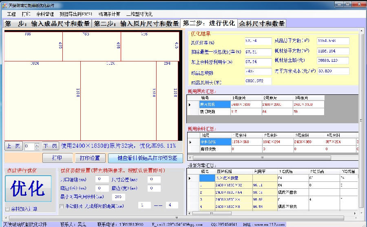Click the app icon in title bar

[x=4, y=5]
